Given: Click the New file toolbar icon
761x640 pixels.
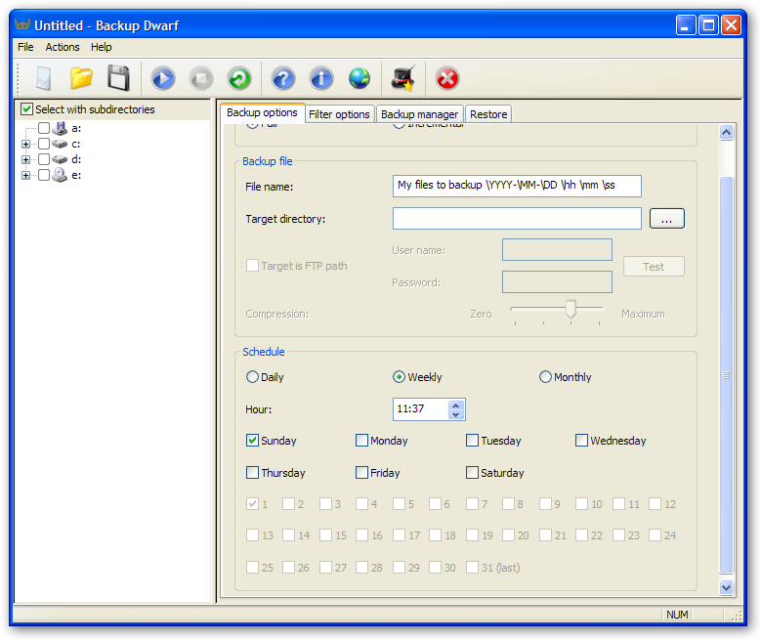Looking at the screenshot, I should coord(44,78).
